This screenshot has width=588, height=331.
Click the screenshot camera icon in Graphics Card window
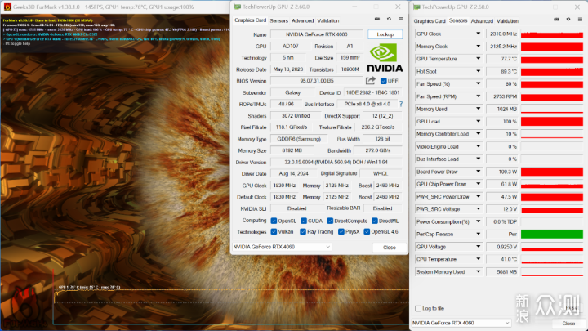pos(377,19)
